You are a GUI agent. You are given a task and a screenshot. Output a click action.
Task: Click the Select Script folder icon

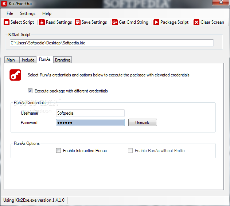7,22
